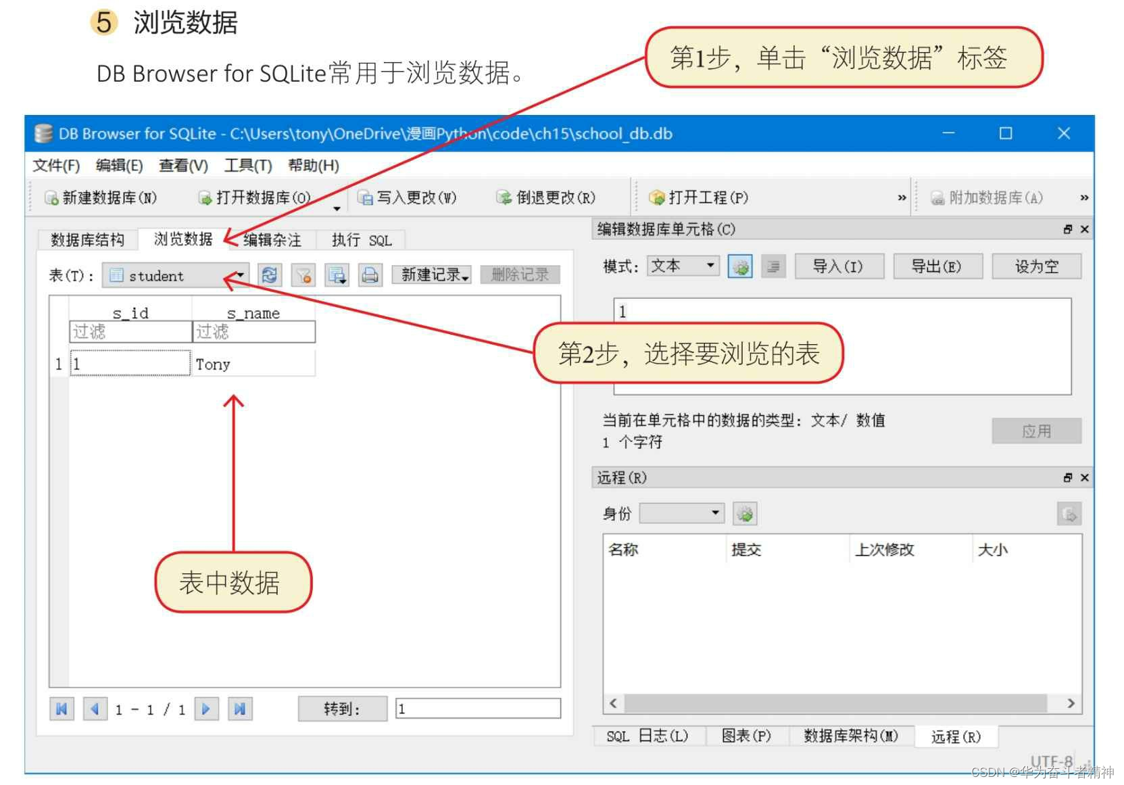Image resolution: width=1124 pixels, height=785 pixels.
Task: Switch to the 编辑杂注 tab
Action: pos(272,239)
